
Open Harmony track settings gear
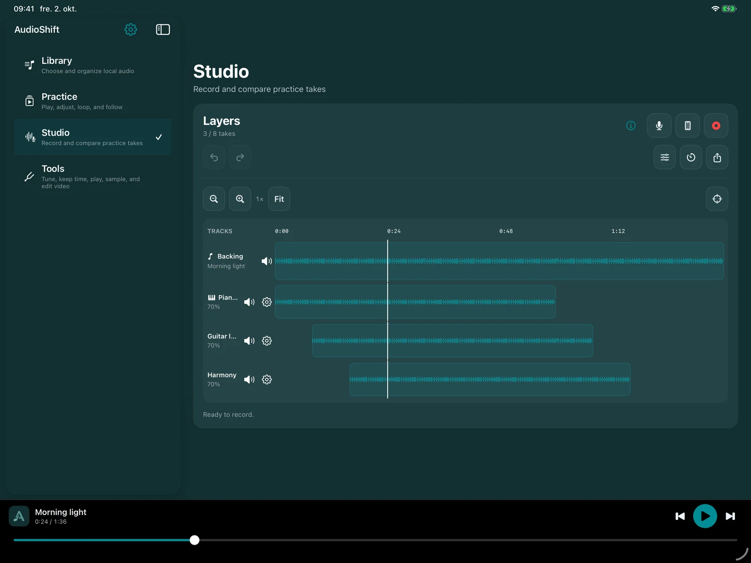[267, 380]
